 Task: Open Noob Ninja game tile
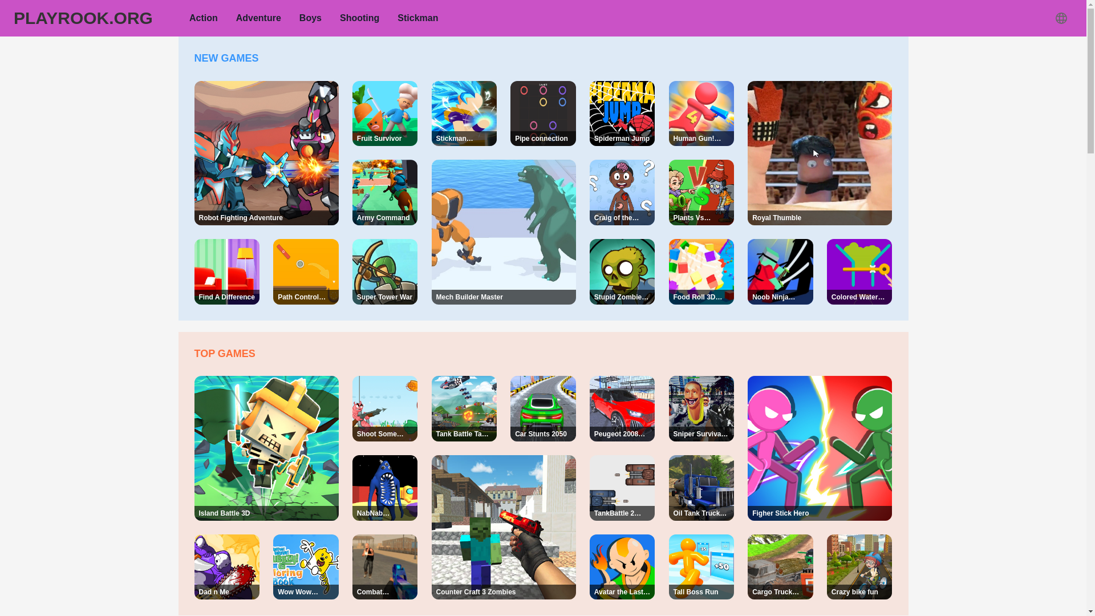coord(780,271)
